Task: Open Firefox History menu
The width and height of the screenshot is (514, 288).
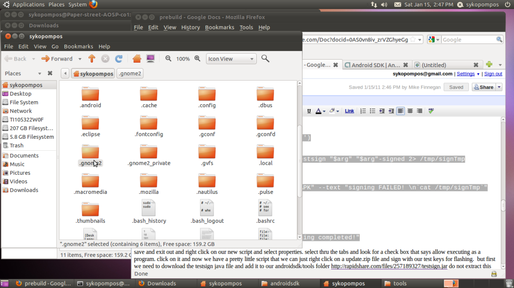Action: click(190, 28)
